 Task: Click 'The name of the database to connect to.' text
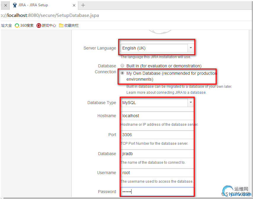pos(153,163)
